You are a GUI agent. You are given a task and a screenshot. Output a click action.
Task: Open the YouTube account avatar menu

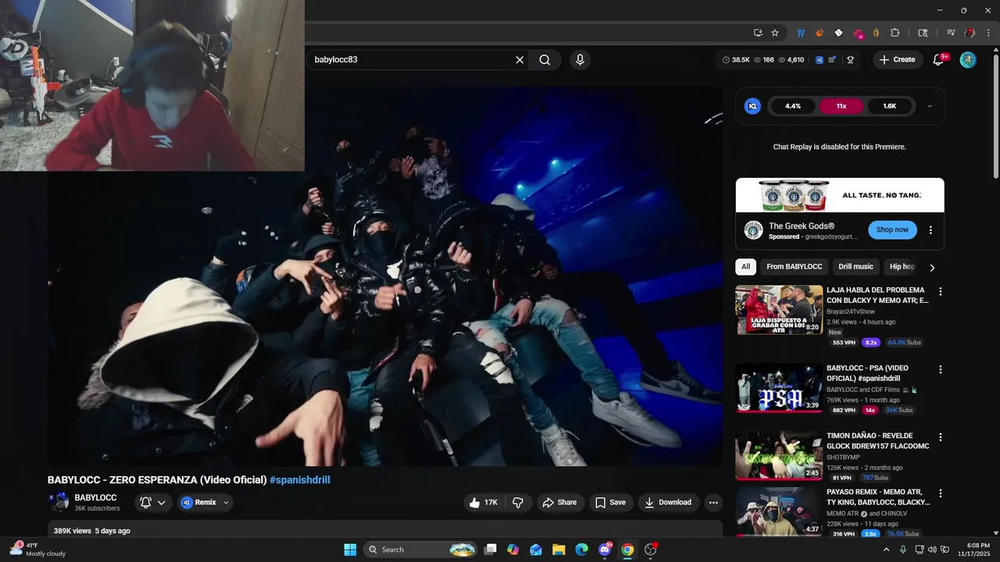[x=968, y=59]
